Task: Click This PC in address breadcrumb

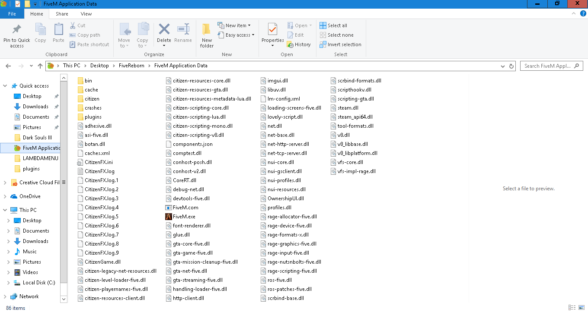Action: [x=71, y=66]
